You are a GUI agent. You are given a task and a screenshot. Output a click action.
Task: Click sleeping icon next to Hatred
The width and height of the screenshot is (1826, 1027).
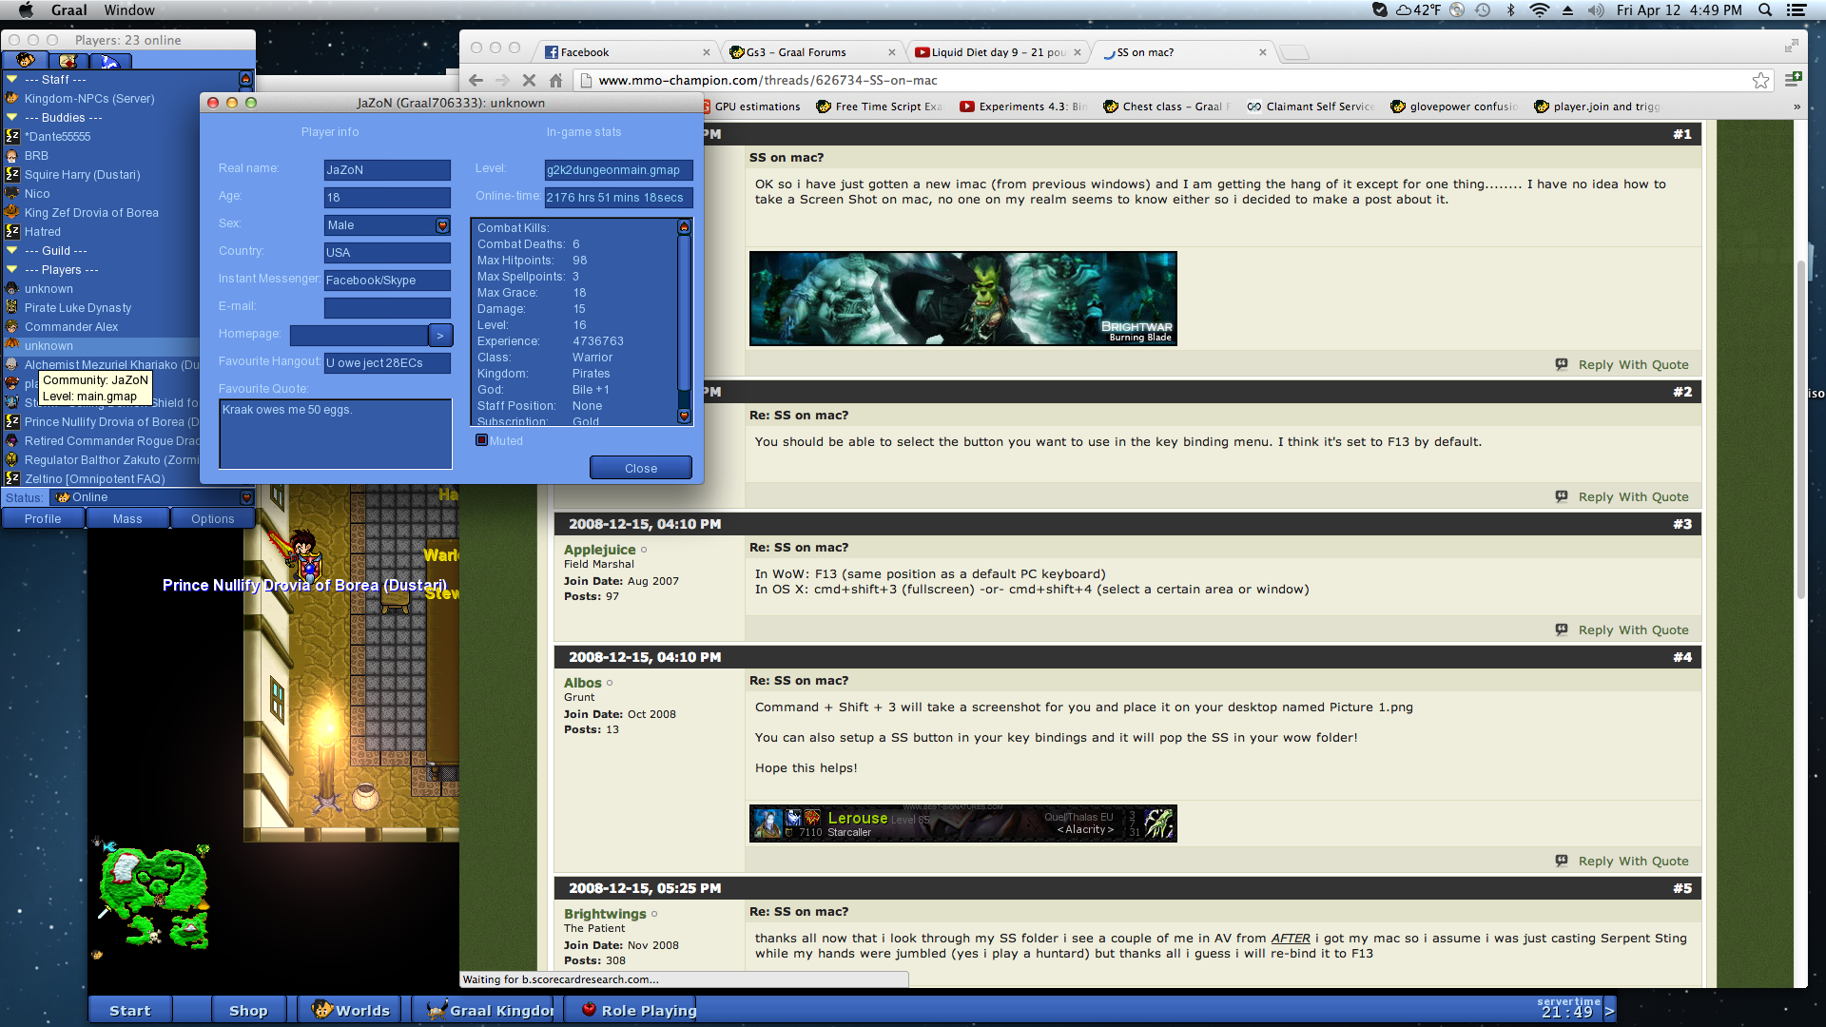(12, 232)
